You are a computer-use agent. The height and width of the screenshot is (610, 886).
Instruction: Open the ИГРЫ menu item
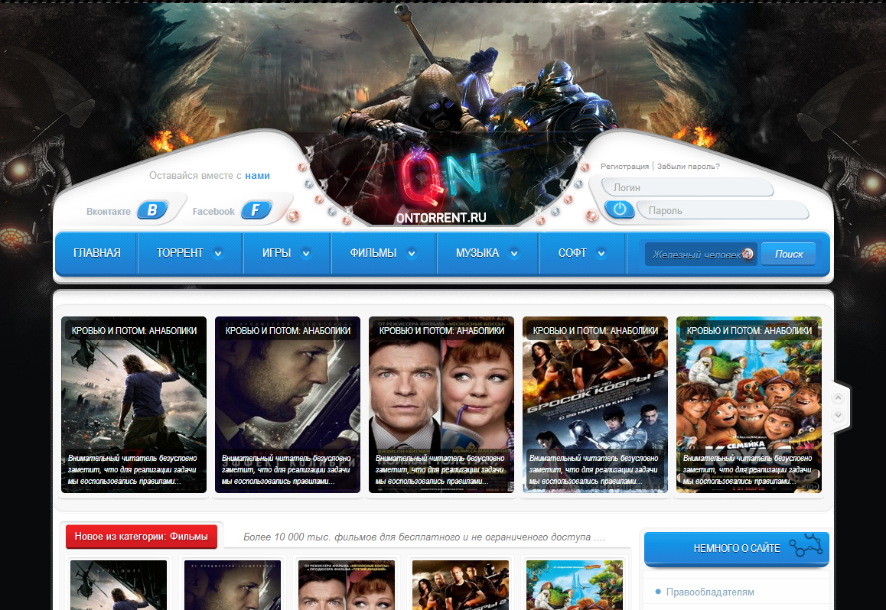[x=276, y=253]
